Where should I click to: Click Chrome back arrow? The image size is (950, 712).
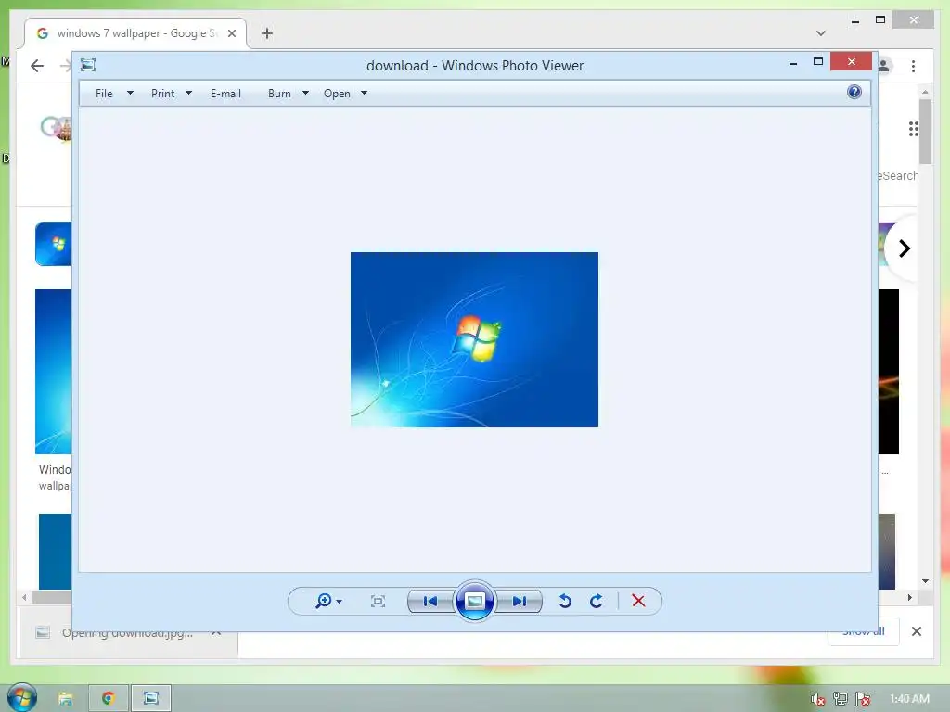point(37,66)
